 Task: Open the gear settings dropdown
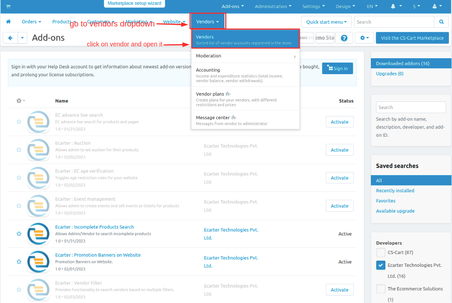[x=364, y=38]
